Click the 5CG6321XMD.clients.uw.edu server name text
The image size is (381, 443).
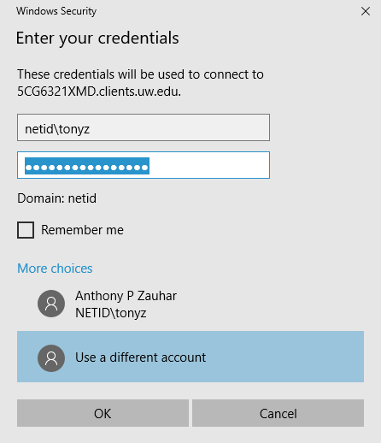(x=99, y=92)
